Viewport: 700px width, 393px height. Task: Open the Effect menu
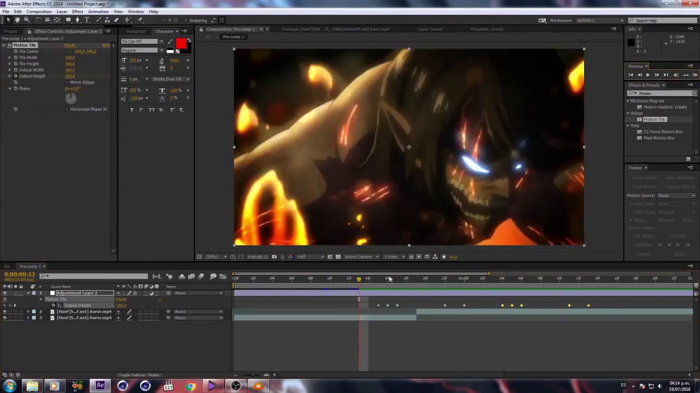click(77, 11)
